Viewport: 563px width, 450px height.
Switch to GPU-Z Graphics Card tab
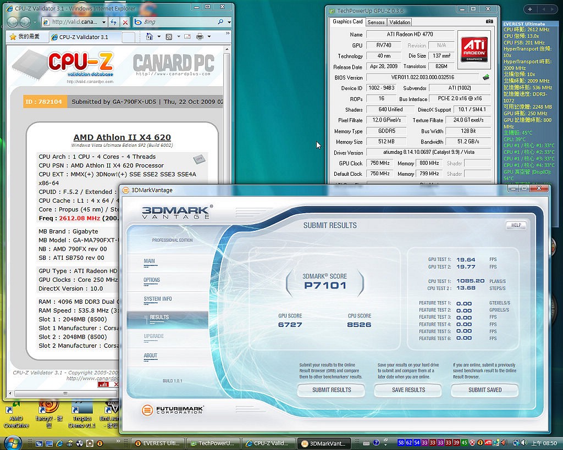click(x=347, y=21)
